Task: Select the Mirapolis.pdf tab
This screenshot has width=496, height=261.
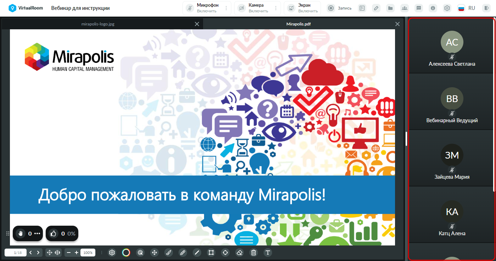Action: [299, 24]
